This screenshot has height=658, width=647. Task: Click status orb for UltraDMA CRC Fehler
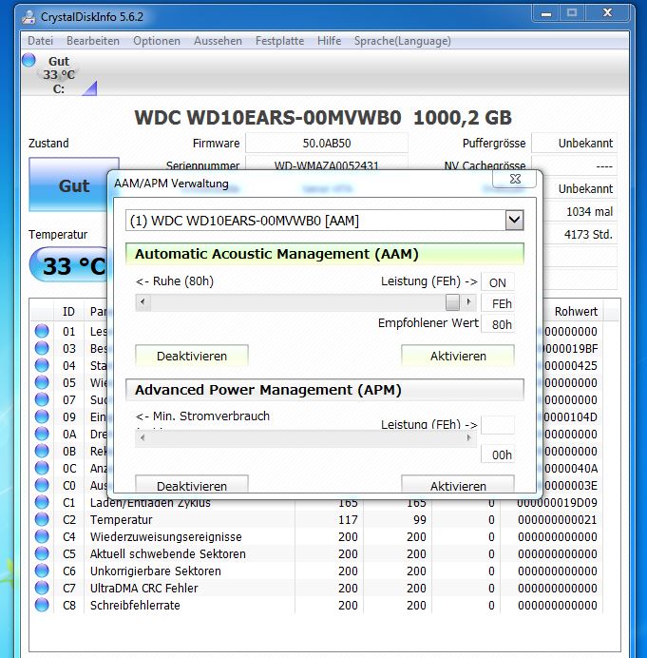coord(42,588)
